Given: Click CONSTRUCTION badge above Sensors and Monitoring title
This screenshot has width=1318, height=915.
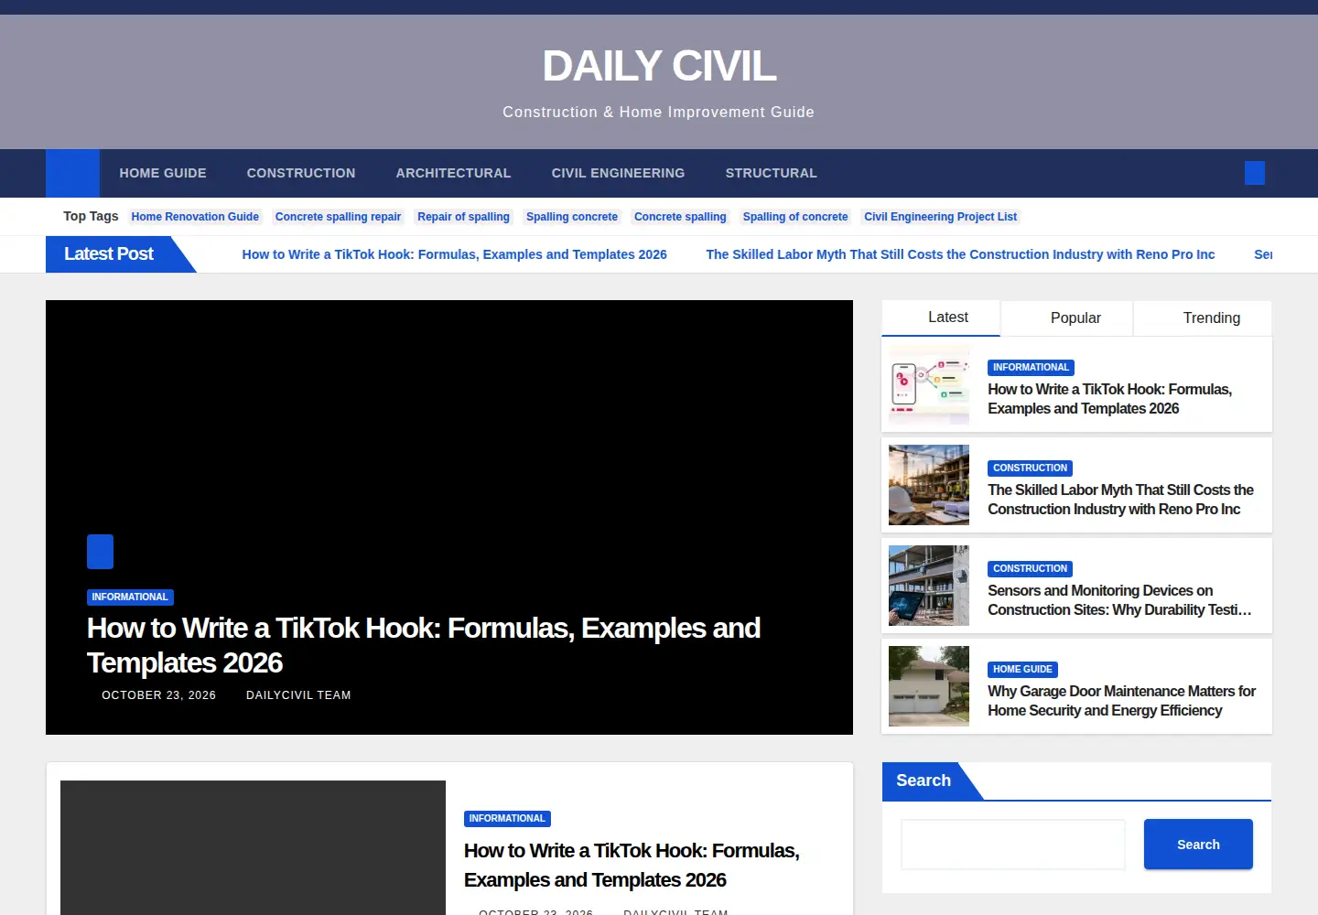Looking at the screenshot, I should click(1030, 568).
